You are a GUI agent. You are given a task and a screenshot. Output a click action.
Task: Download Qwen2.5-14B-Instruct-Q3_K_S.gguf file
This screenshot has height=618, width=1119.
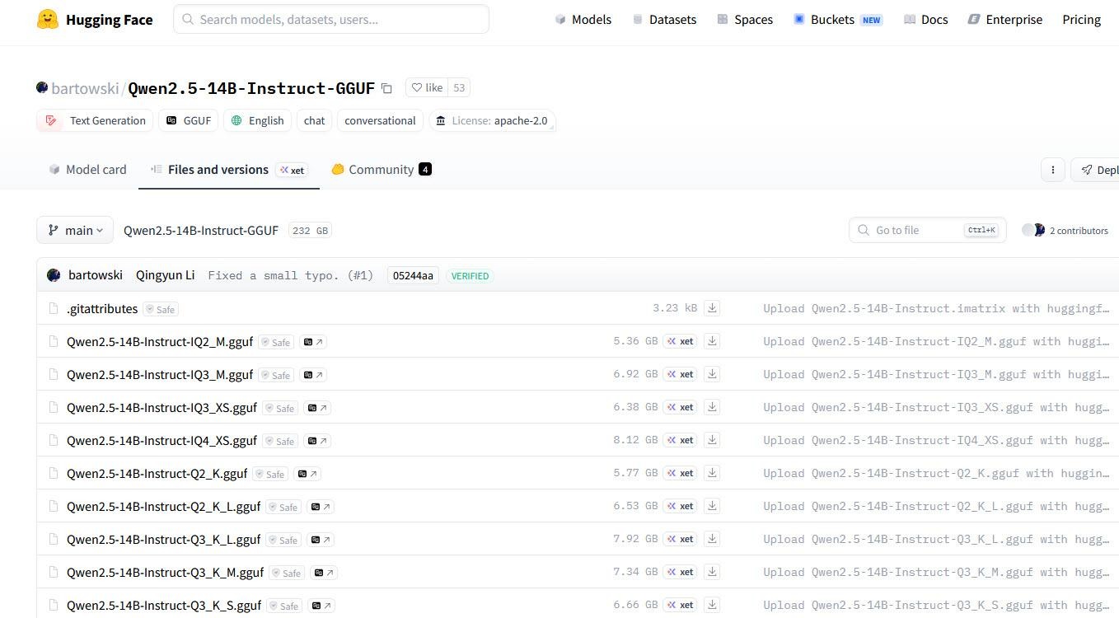(x=713, y=605)
